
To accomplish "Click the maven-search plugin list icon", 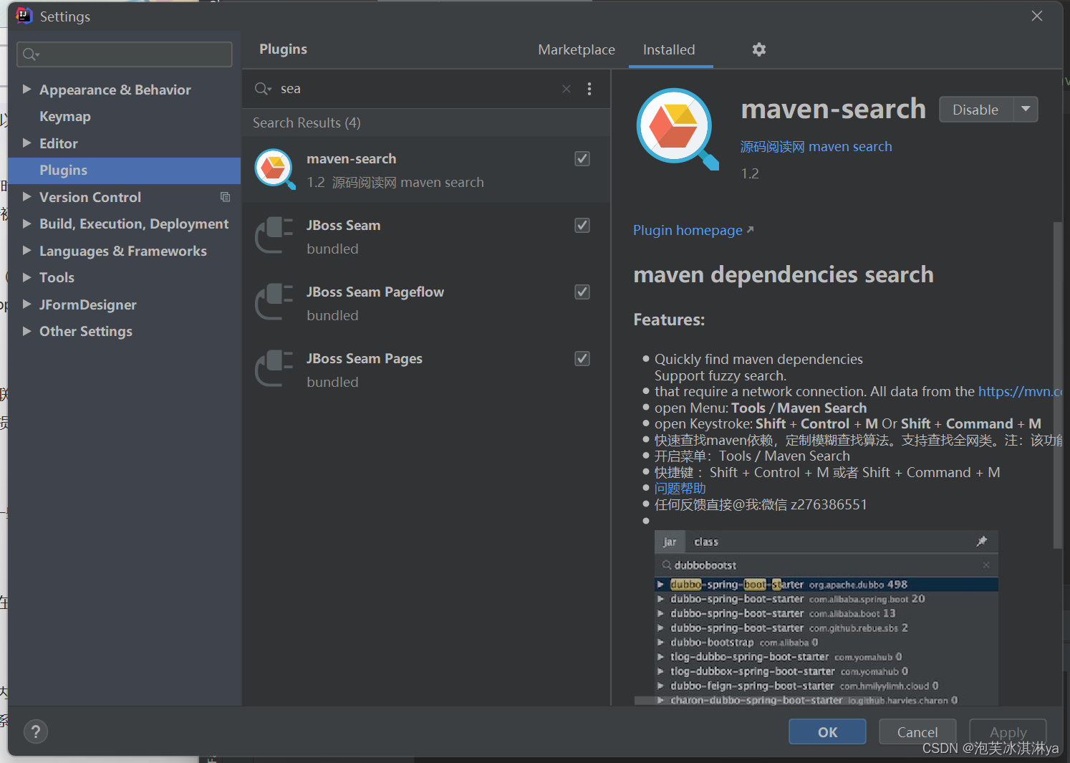I will coord(275,169).
